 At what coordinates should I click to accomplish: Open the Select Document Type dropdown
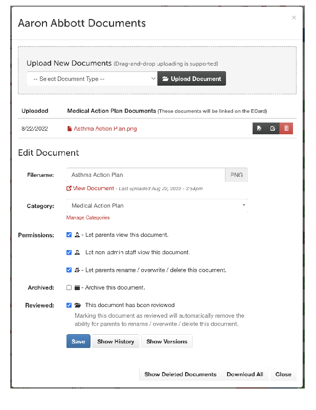92,79
